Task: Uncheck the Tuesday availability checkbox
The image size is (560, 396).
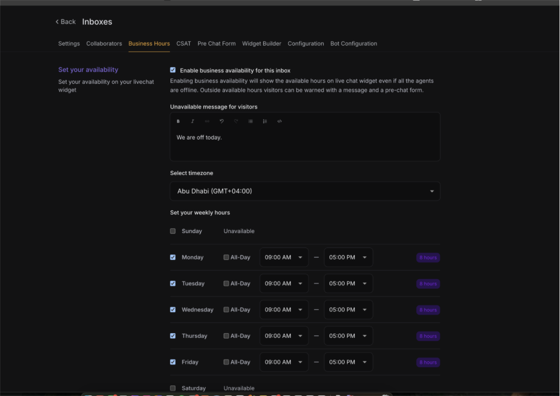Action: [x=173, y=283]
